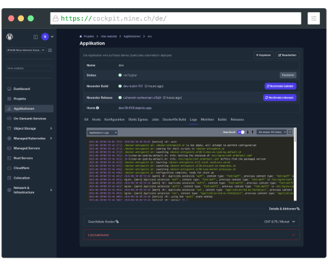Image resolution: width=328 pixels, height=266 pixels.
Task: Click the Nochmals builden button
Action: [x=280, y=86]
